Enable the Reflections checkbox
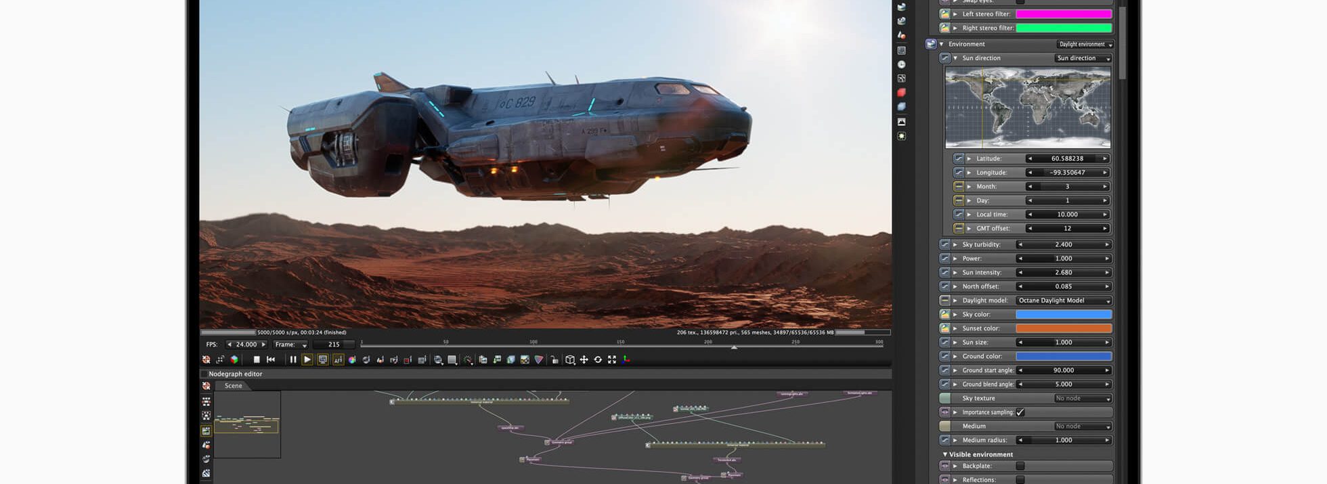 pos(1020,480)
